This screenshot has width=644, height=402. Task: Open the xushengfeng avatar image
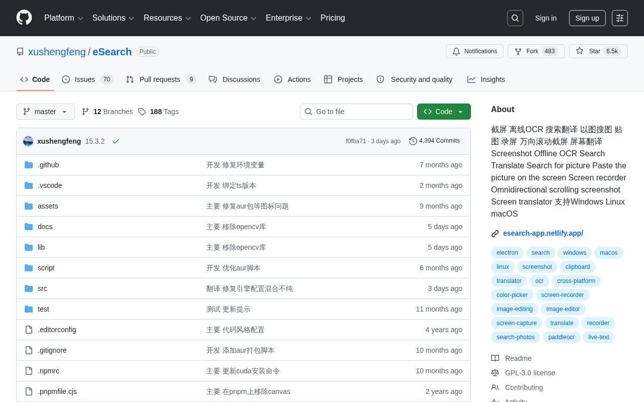coord(28,141)
